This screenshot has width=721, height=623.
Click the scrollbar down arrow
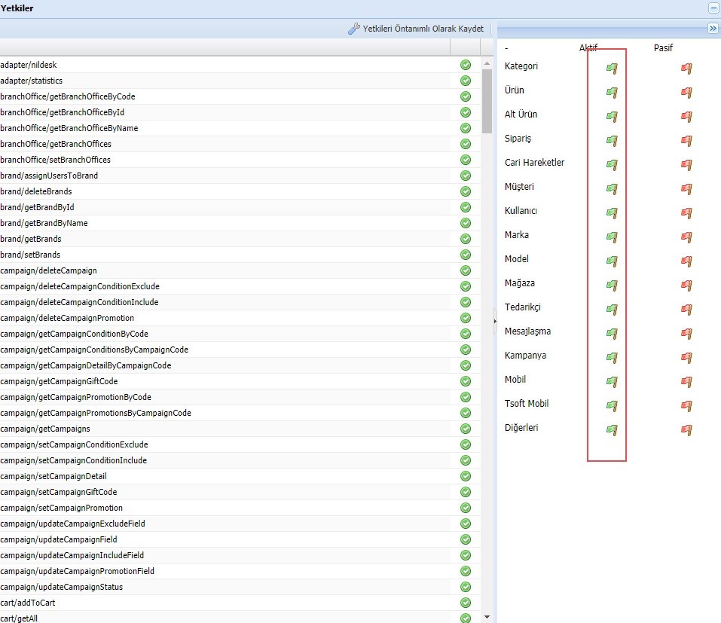click(x=487, y=617)
